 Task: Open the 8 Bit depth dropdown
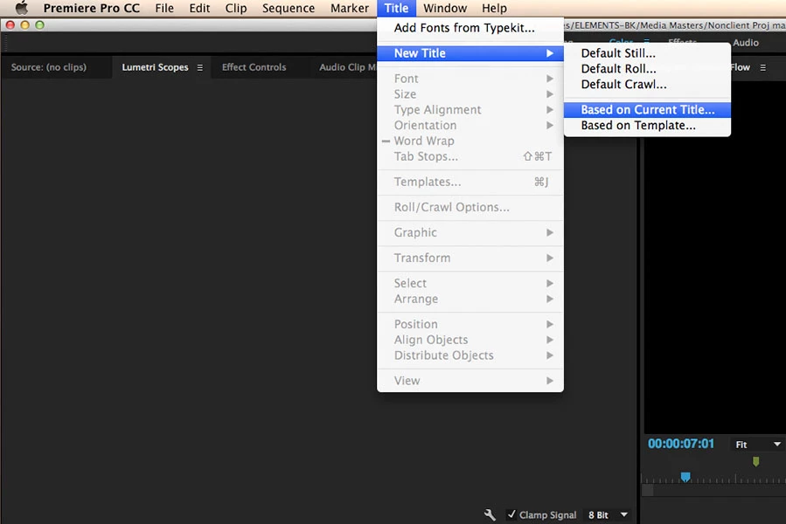pyautogui.click(x=608, y=515)
